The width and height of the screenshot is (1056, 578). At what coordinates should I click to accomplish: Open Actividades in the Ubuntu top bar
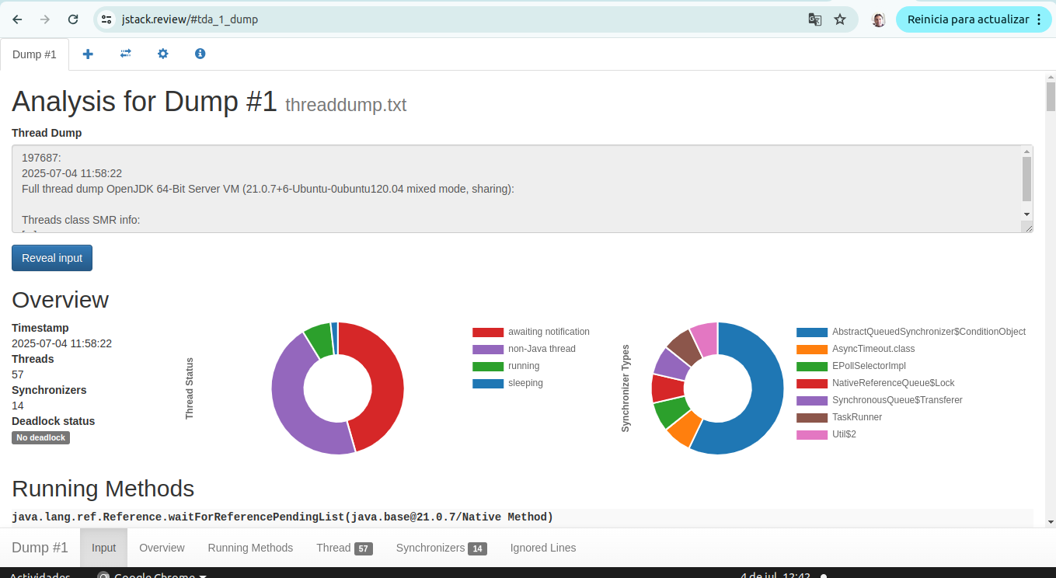[x=40, y=576]
